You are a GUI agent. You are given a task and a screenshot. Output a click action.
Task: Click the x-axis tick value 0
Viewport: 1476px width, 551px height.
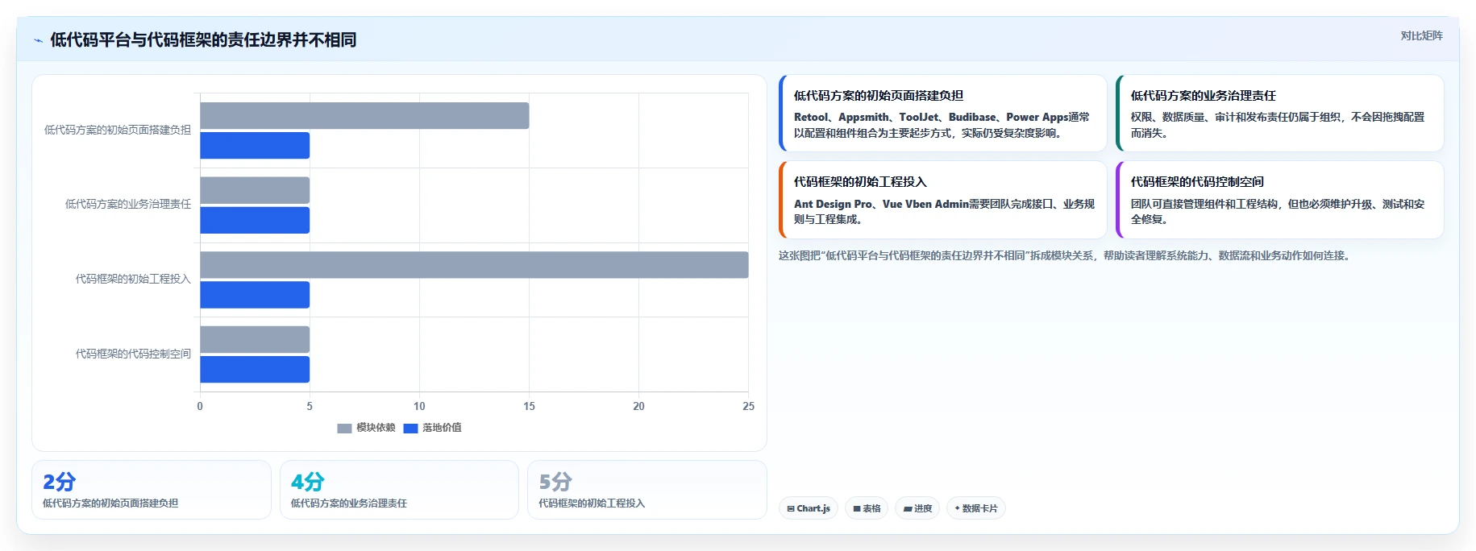coord(200,406)
